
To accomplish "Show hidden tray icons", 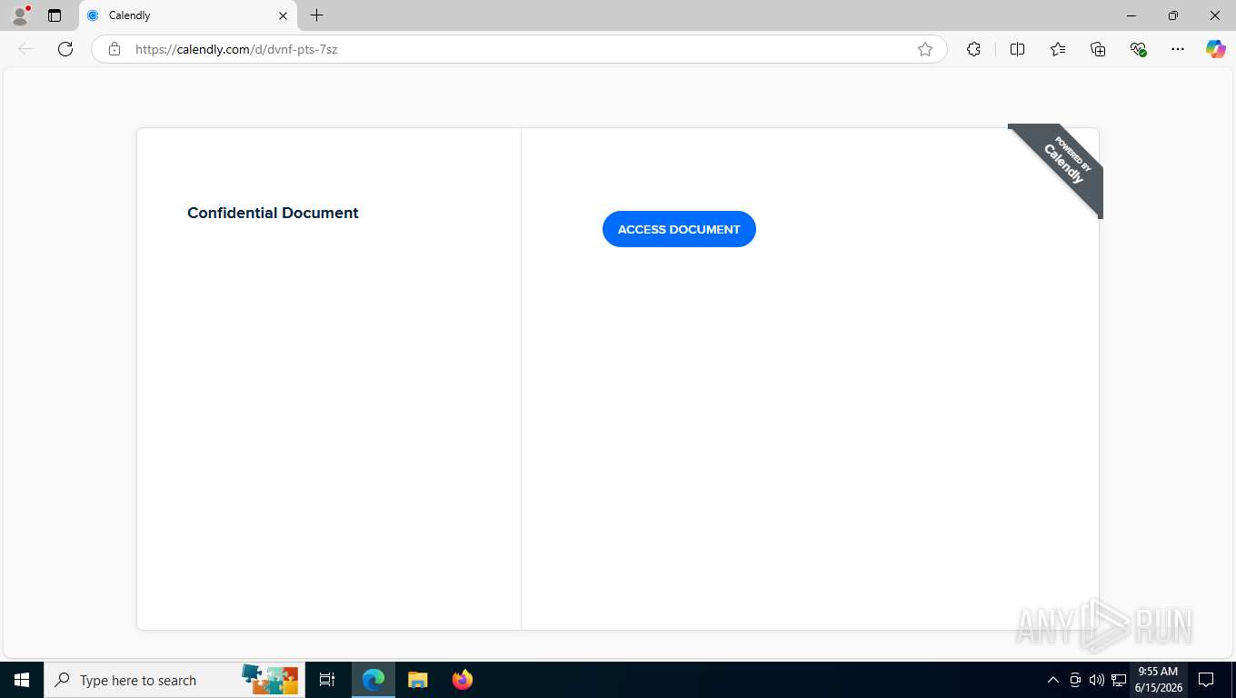I will tap(1052, 680).
